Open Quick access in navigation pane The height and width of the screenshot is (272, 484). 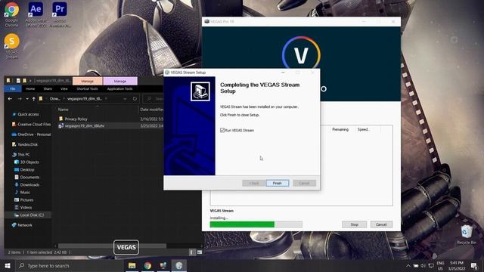click(28, 114)
